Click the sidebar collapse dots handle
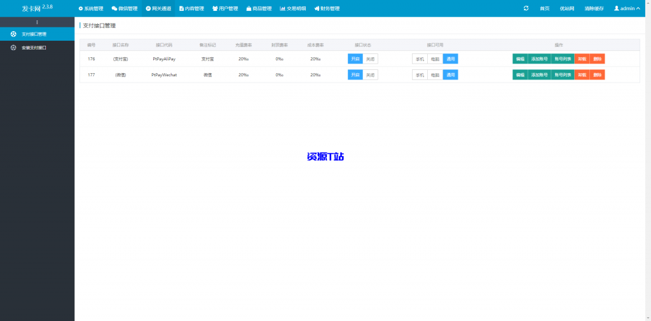 click(37, 22)
